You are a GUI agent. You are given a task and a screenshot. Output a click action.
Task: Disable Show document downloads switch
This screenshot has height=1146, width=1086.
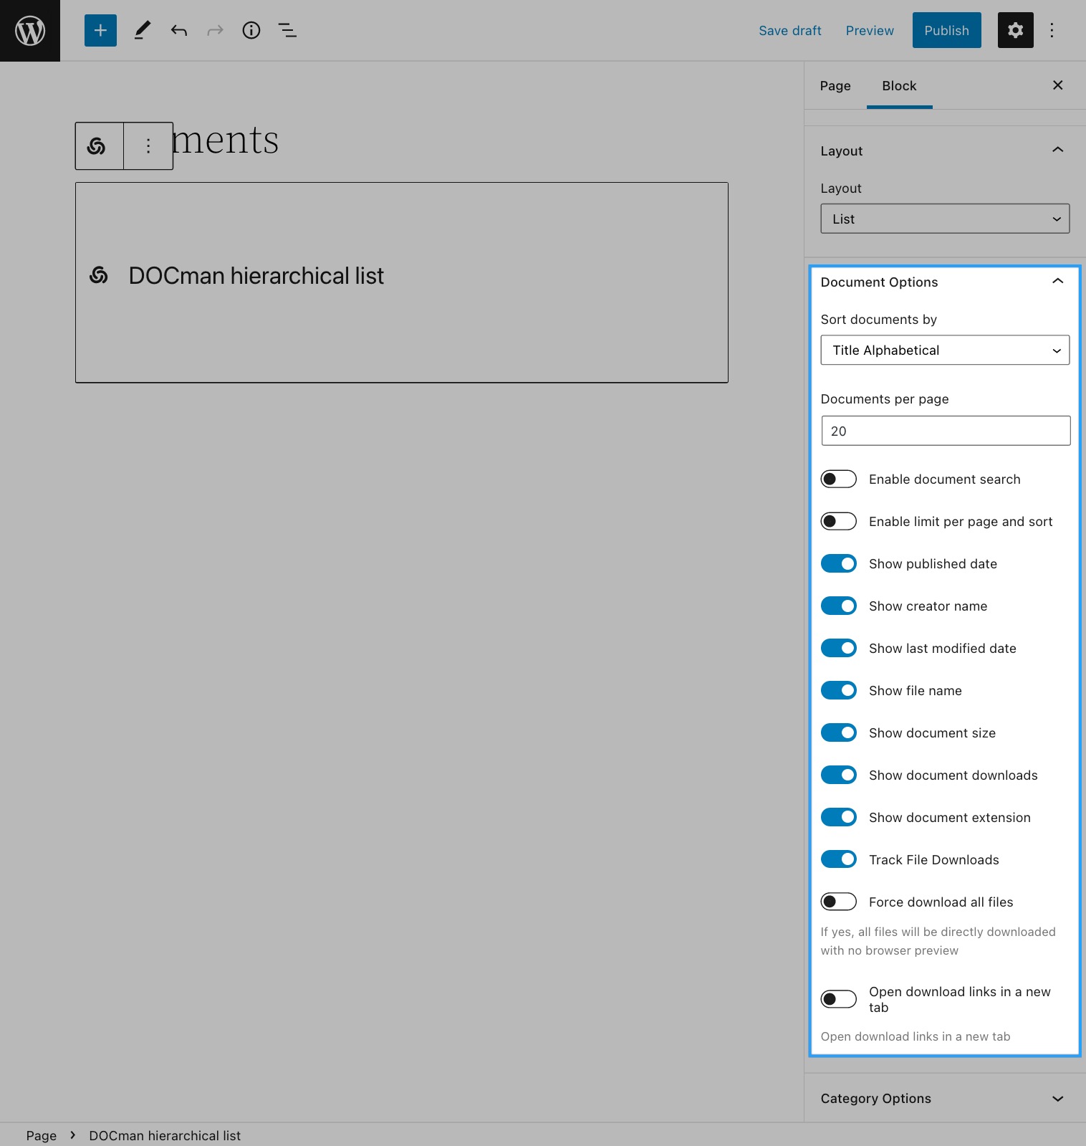[x=839, y=775]
